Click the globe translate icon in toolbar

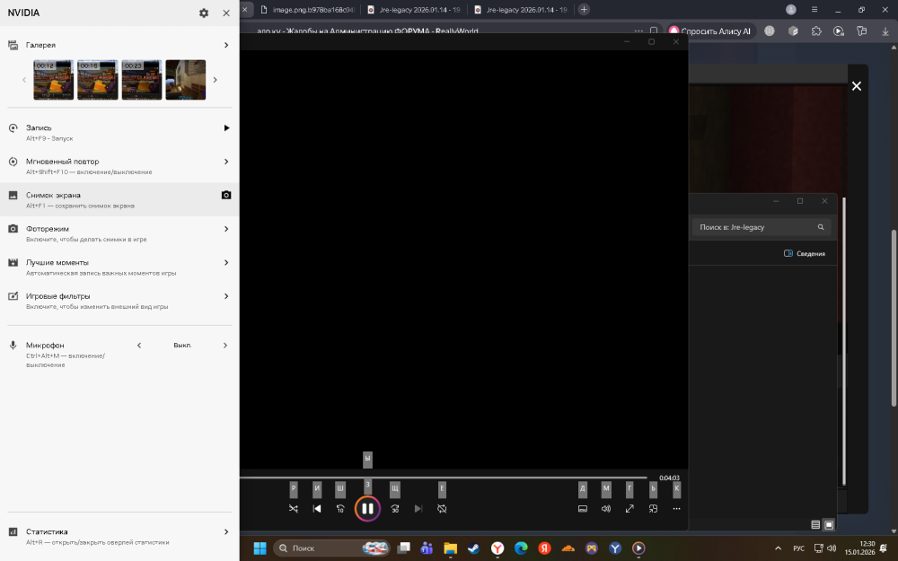coord(770,31)
